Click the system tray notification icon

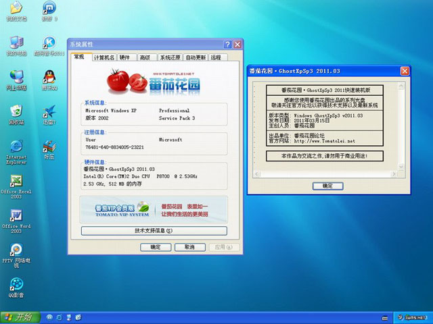click(x=400, y=317)
